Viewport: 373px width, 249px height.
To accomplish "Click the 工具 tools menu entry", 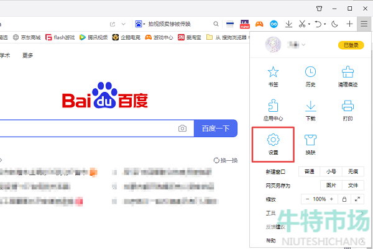I will (270, 213).
